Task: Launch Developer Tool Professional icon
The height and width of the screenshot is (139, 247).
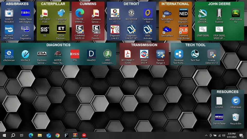Action: (179, 57)
